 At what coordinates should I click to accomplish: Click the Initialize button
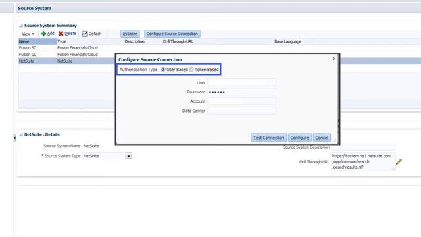tap(130, 34)
